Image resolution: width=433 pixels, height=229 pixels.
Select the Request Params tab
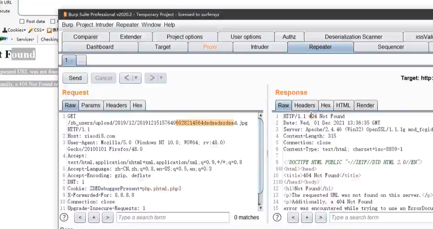click(91, 105)
